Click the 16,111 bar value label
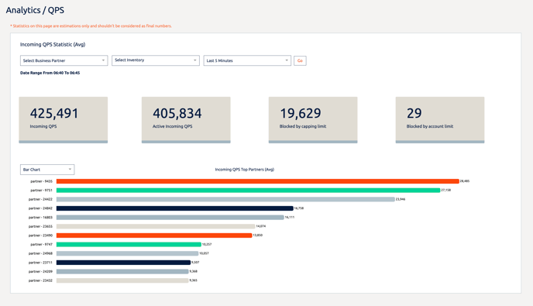This screenshot has width=533, height=306. coord(290,217)
